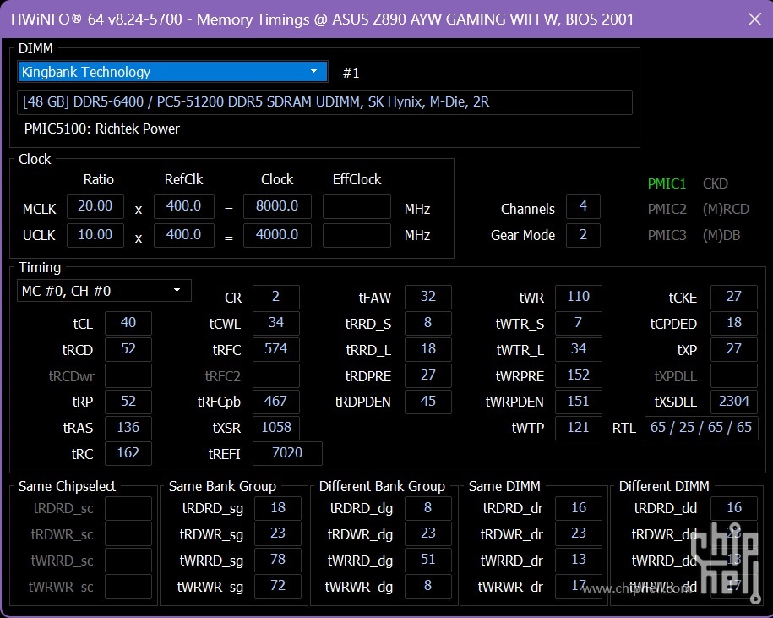Click the tXSDLL value 2304
773x618 pixels.
coord(734,401)
